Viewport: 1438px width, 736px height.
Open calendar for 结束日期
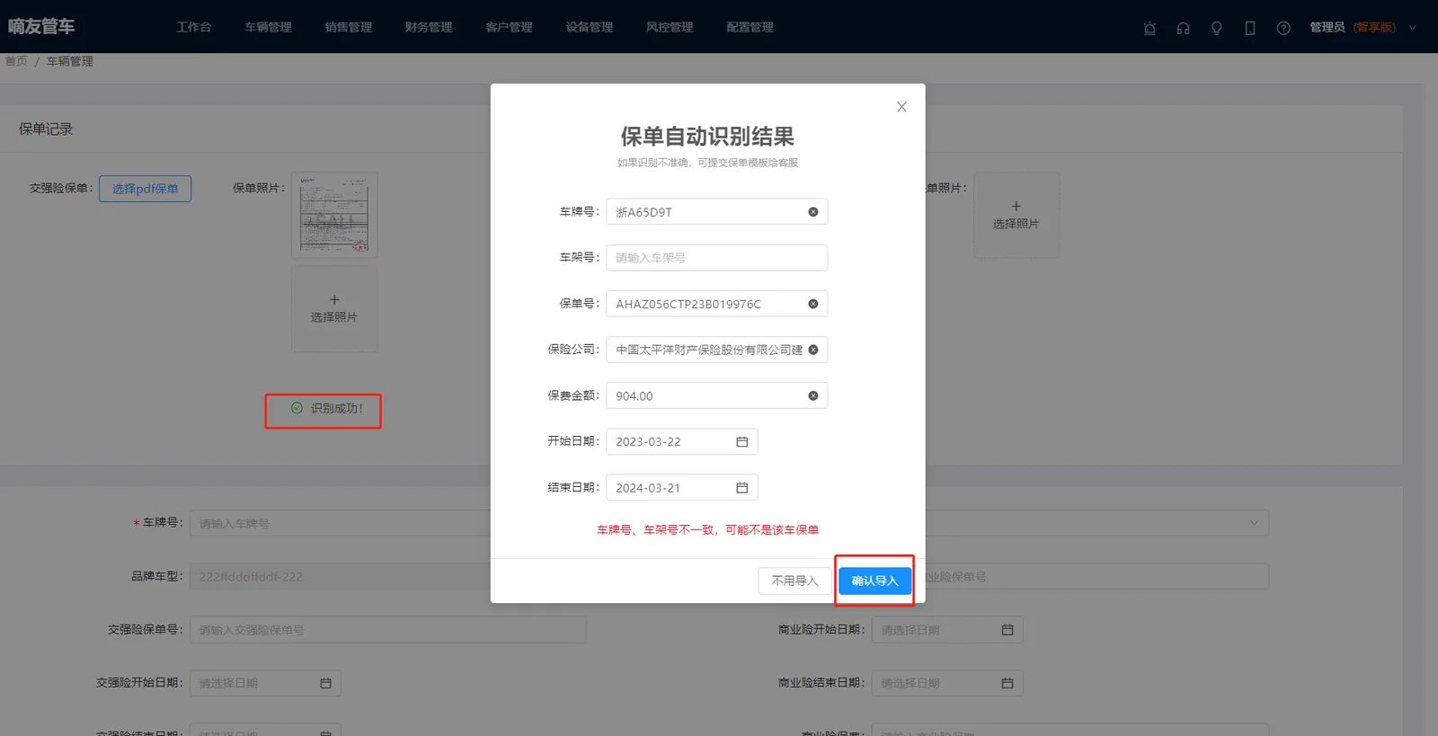pyautogui.click(x=742, y=487)
